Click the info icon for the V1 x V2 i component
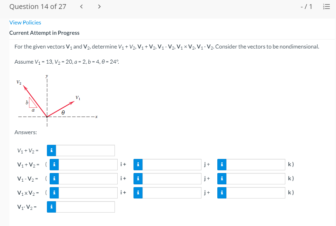The image size is (336, 226). (x=54, y=193)
